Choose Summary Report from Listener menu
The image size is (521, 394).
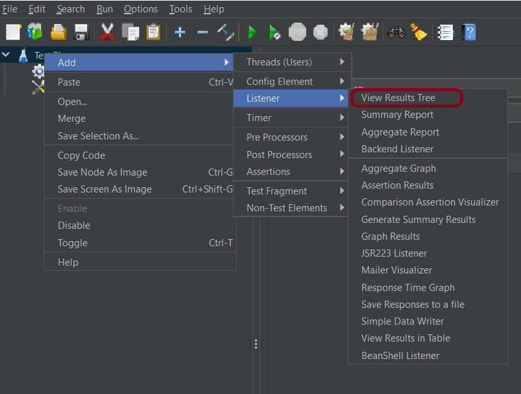point(397,115)
